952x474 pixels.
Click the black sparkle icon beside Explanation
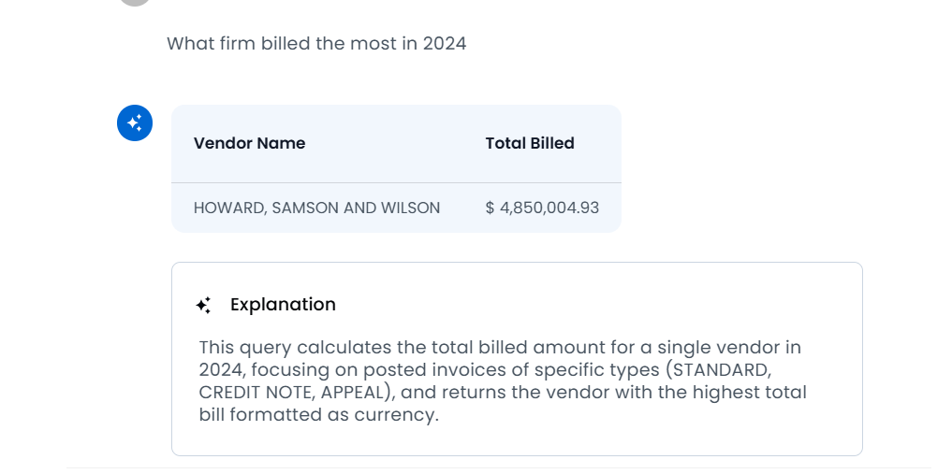point(203,305)
